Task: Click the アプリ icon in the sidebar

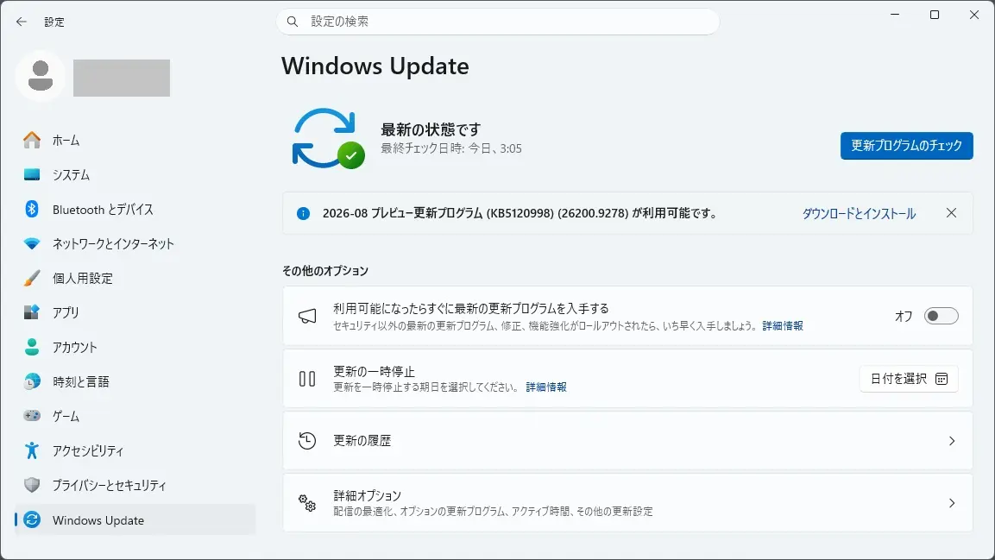Action: [x=32, y=312]
